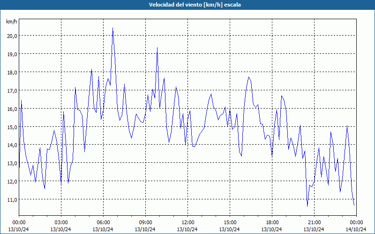
Task: Click the "km/h" unit label on the axis
Action: click(12, 22)
